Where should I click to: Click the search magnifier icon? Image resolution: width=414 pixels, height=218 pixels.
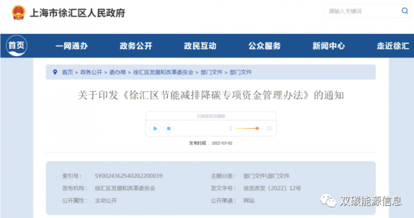(405, 11)
